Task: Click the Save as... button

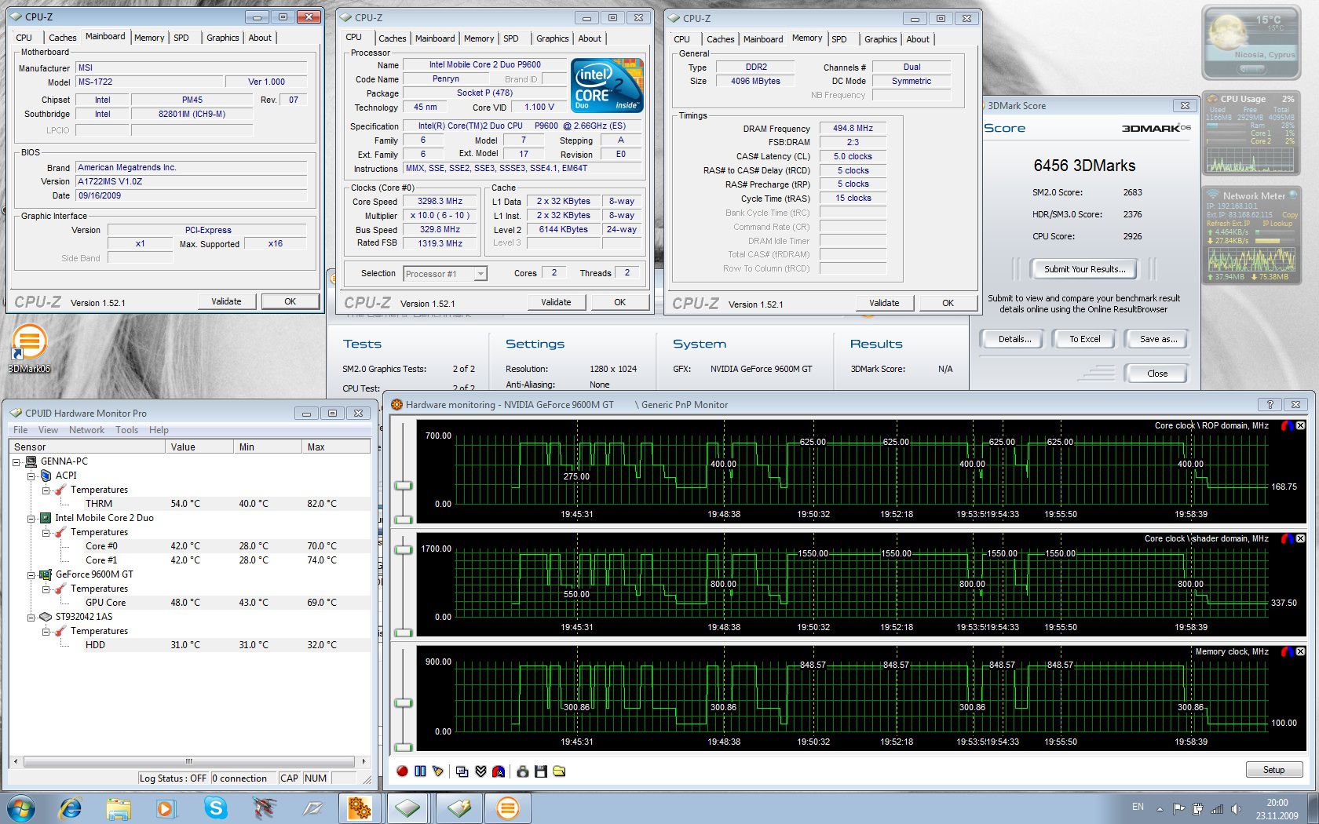Action: coord(1158,339)
